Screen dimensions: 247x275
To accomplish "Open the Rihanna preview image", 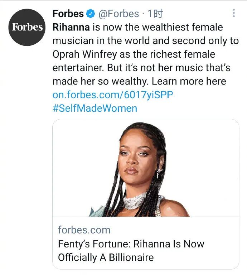I will (146, 168).
